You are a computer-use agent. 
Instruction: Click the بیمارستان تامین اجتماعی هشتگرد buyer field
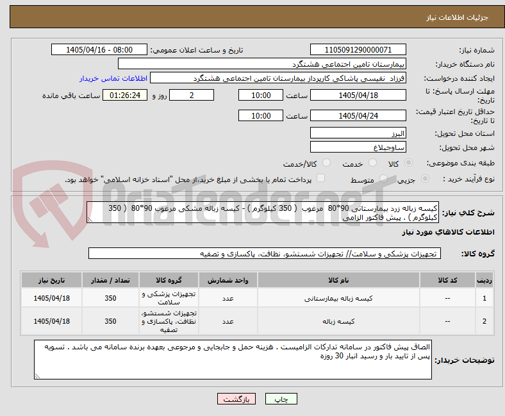tap(262, 64)
